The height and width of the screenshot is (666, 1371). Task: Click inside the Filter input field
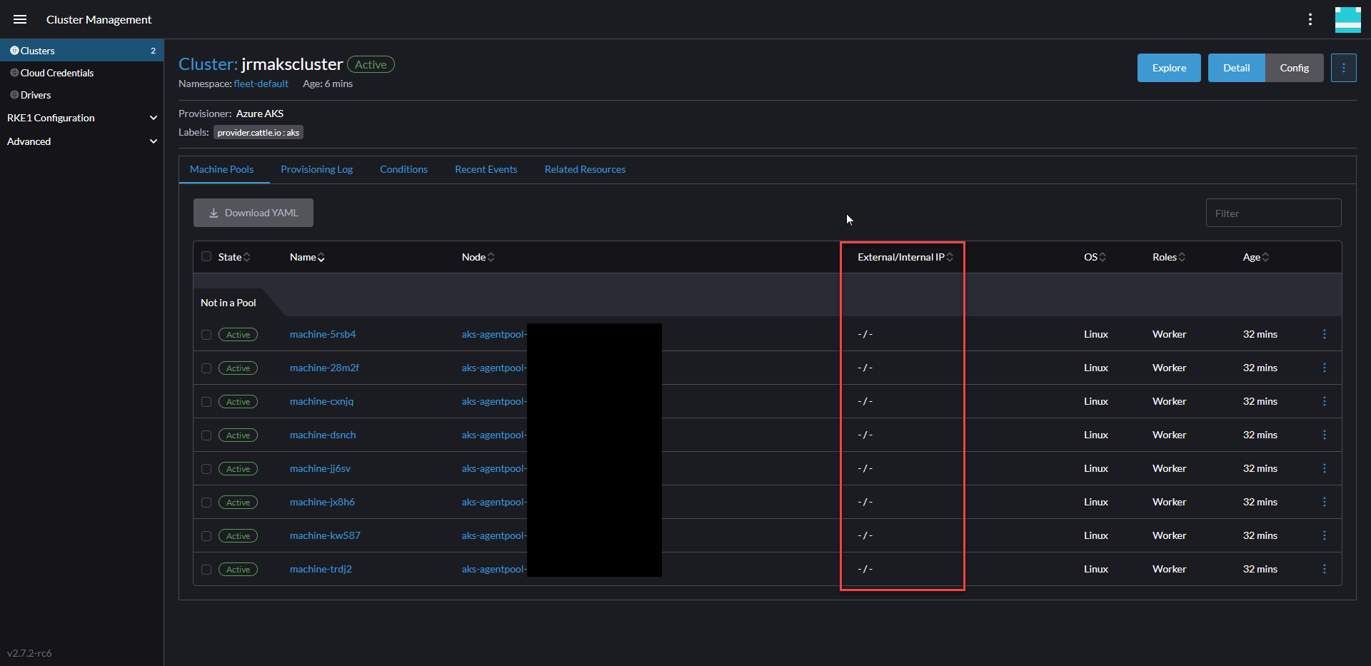(x=1274, y=212)
